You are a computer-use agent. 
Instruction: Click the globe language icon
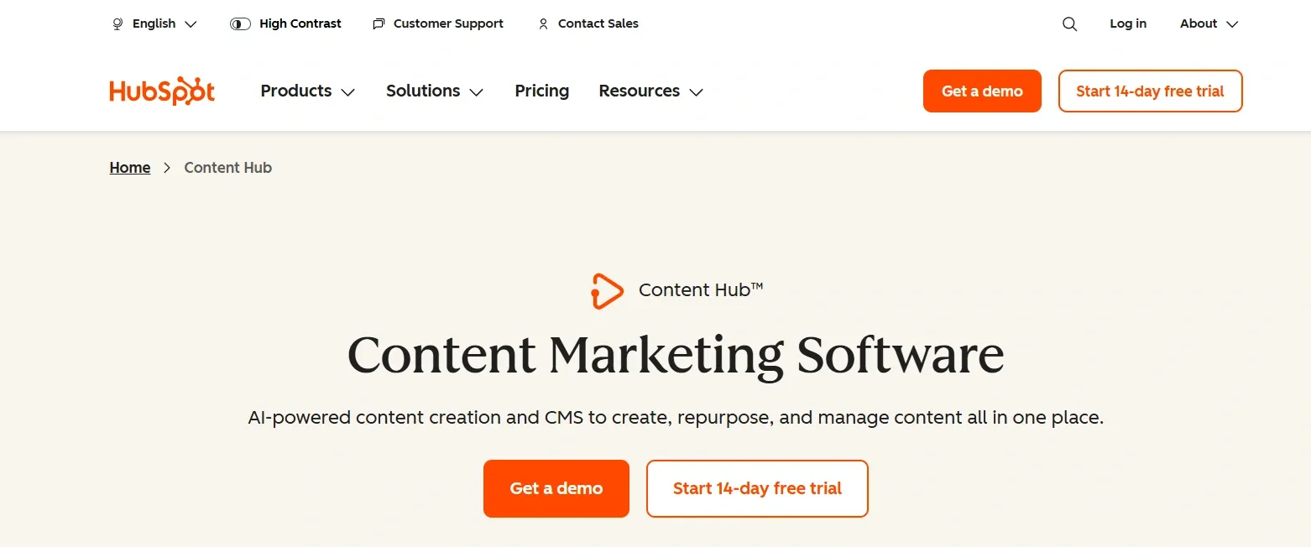(x=117, y=23)
